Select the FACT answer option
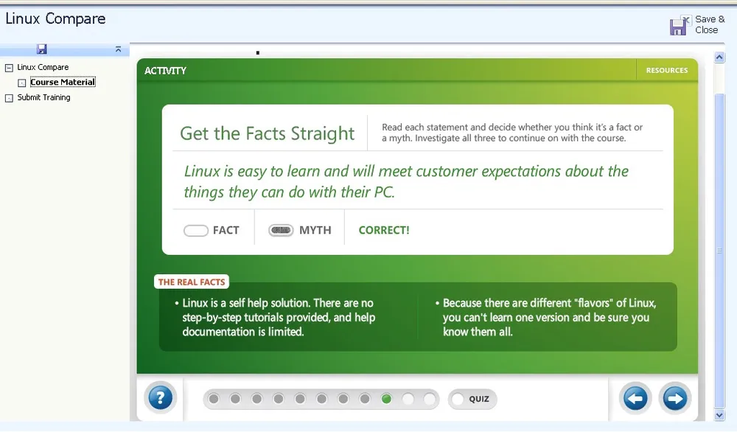 point(196,231)
